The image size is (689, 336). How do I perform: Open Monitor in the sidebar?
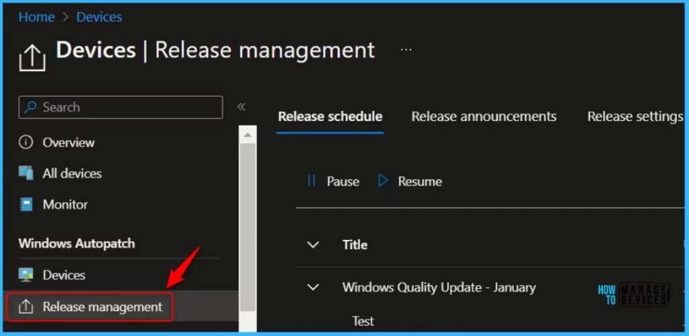65,204
